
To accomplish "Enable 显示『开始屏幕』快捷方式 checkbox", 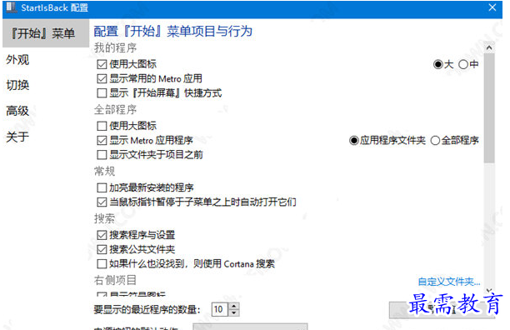I will tap(102, 93).
